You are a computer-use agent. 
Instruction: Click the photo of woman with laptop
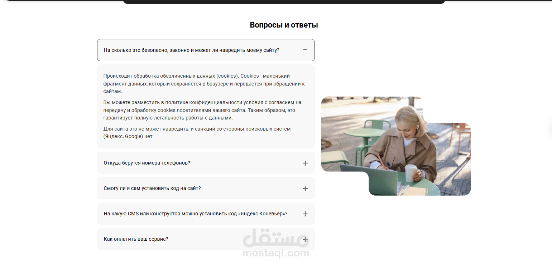(x=396, y=146)
